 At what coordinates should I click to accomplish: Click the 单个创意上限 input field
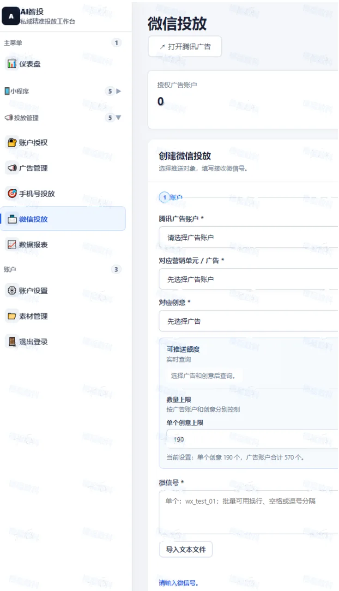pos(252,439)
